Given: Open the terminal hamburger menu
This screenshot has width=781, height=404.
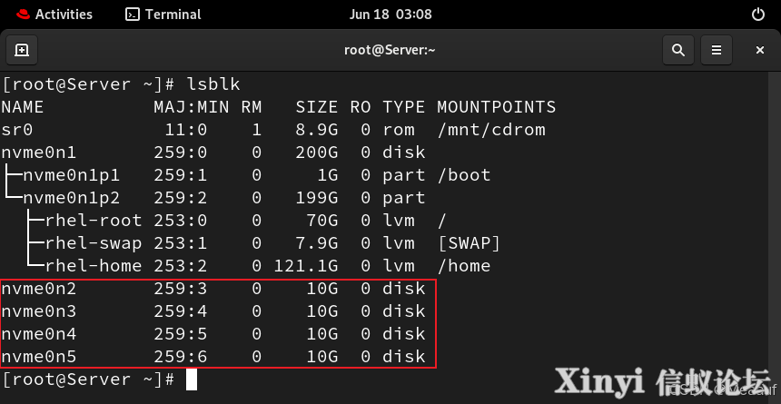Looking at the screenshot, I should click(x=717, y=50).
